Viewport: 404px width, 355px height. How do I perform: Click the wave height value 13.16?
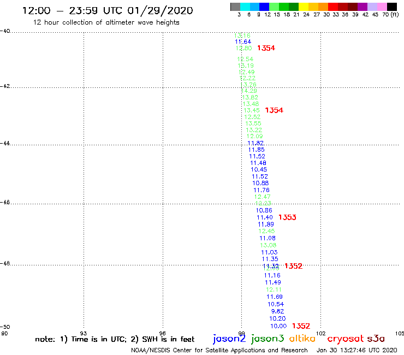pyautogui.click(x=242, y=35)
